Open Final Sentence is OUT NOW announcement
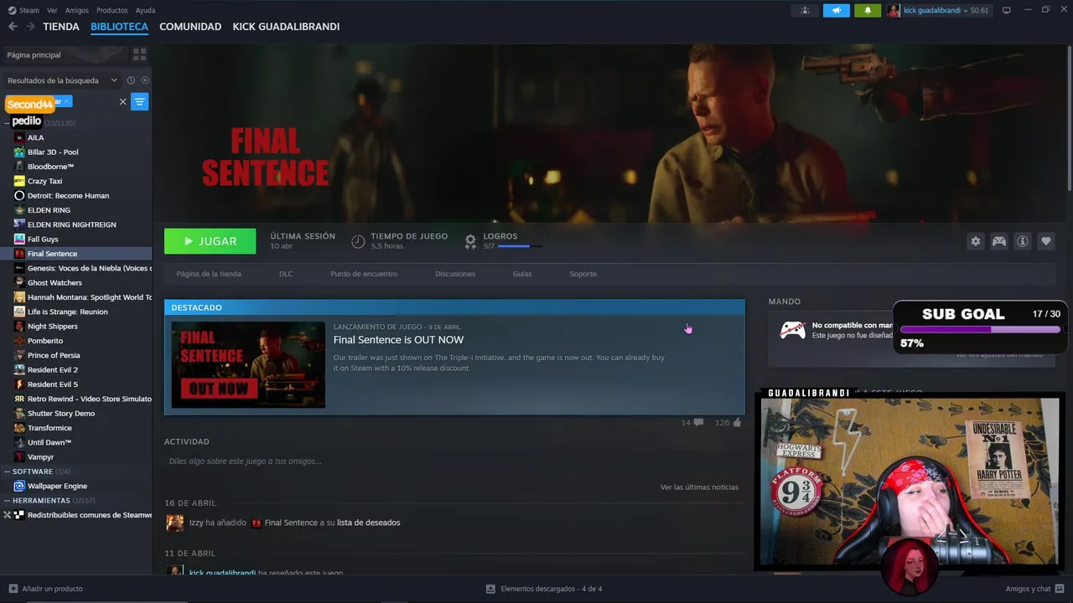Screen dimensions: 1073x603 (x=398, y=340)
